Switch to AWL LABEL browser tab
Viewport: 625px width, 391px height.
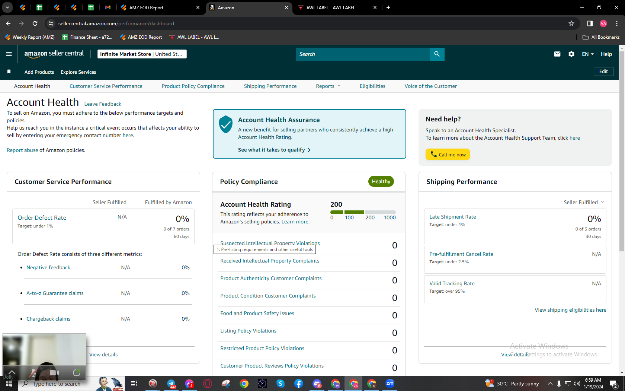[x=337, y=7]
